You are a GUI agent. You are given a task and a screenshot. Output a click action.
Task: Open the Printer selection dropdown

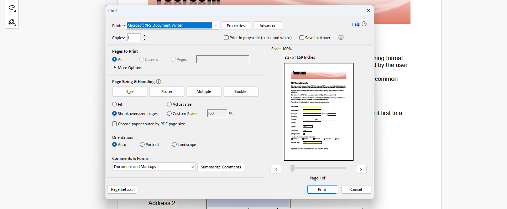point(216,25)
